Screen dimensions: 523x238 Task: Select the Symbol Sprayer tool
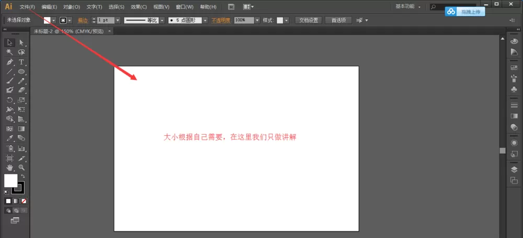coord(9,148)
